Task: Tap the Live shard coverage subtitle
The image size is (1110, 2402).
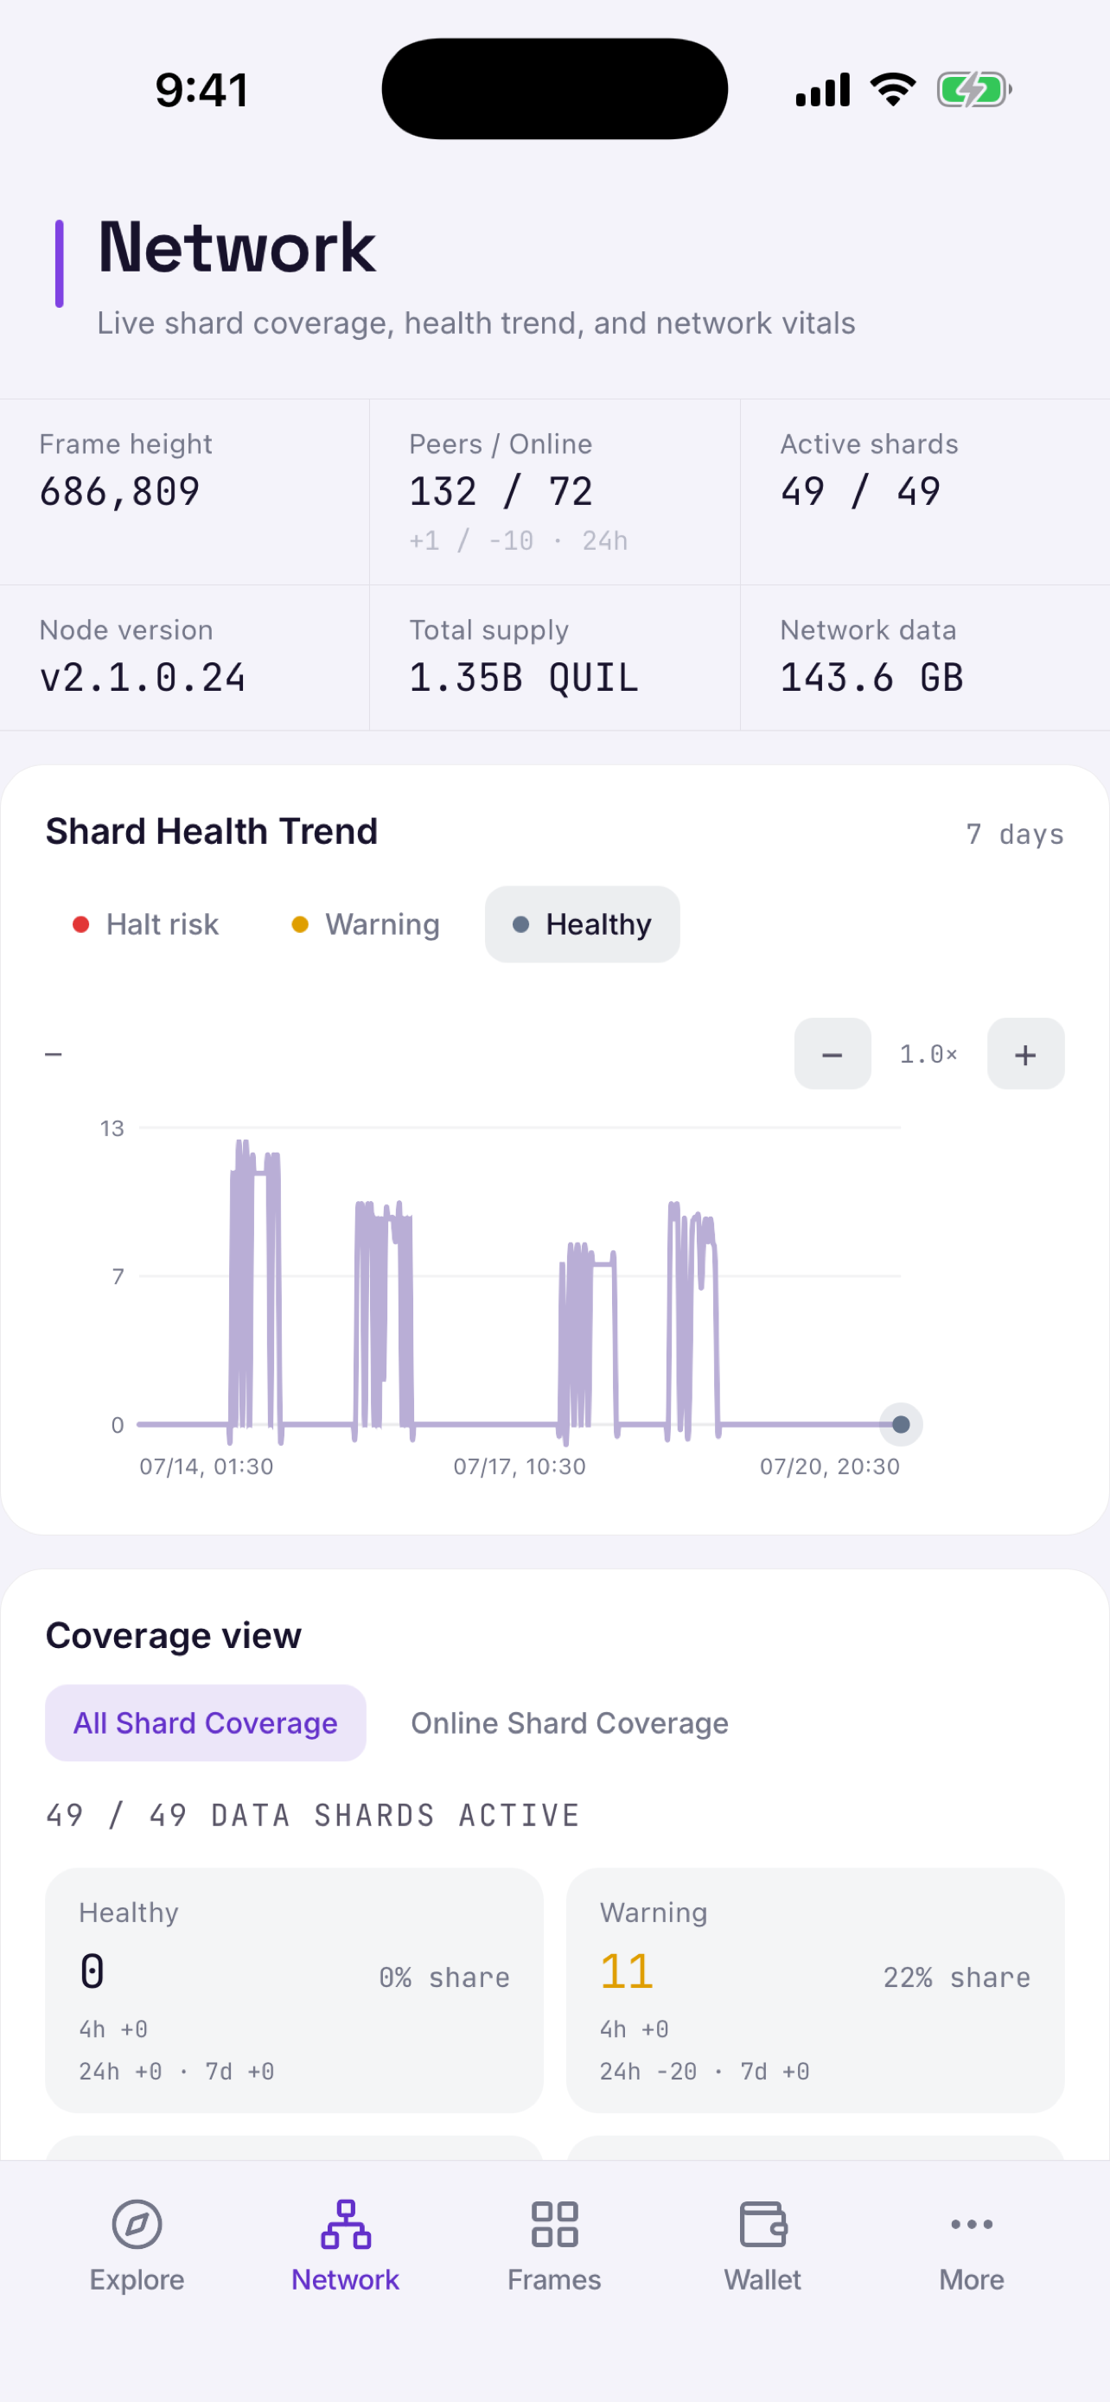Action: pos(476,323)
